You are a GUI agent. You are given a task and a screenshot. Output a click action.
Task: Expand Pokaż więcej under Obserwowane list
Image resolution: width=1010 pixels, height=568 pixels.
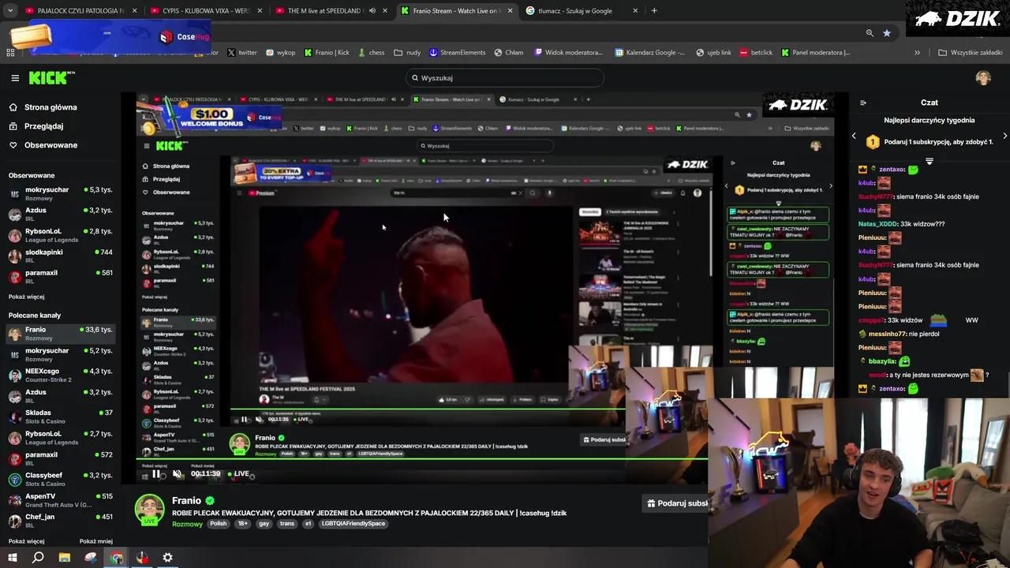coord(26,297)
